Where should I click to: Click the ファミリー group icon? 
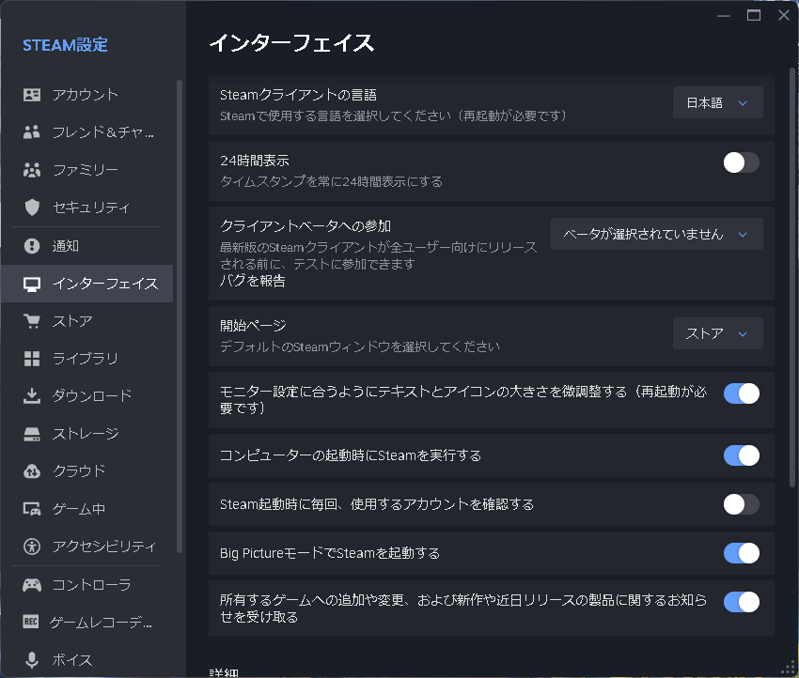pyautogui.click(x=32, y=169)
